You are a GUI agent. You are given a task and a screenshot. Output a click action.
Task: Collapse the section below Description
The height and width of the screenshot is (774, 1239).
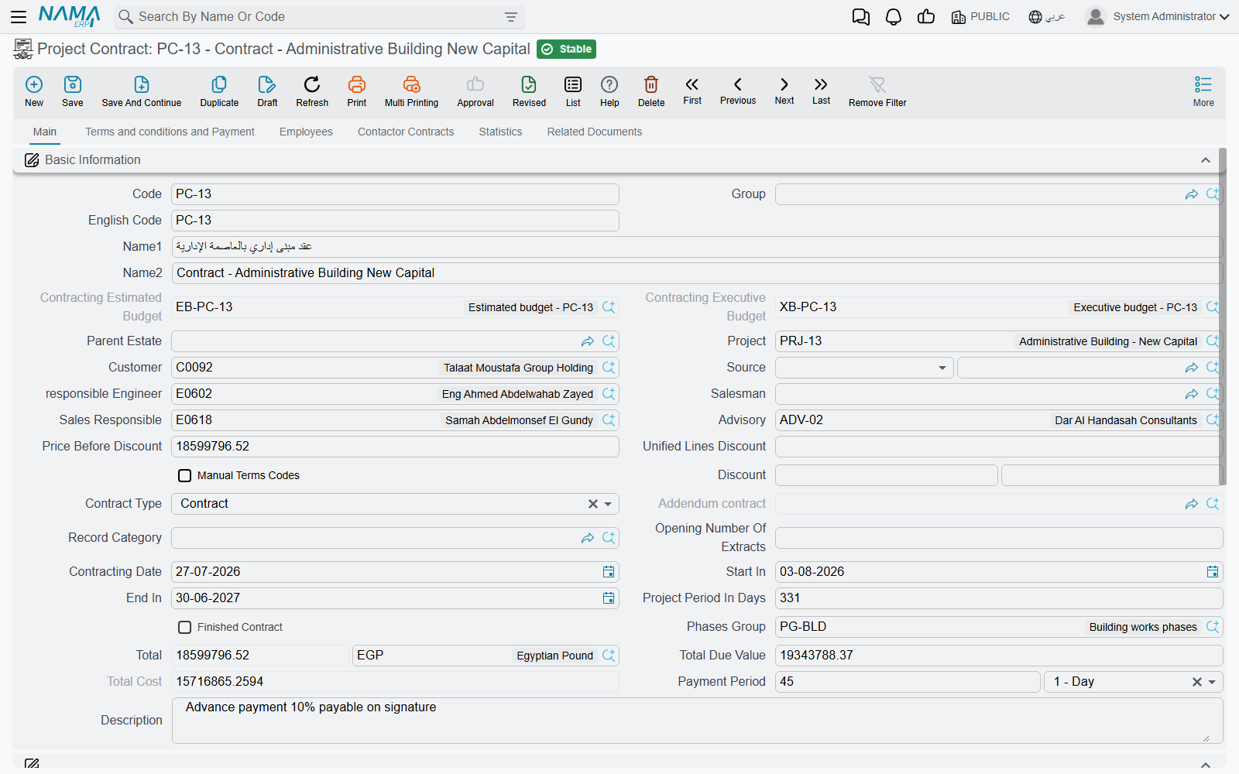coord(1206,765)
